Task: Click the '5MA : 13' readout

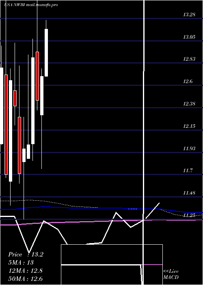Action: click(x=21, y=263)
